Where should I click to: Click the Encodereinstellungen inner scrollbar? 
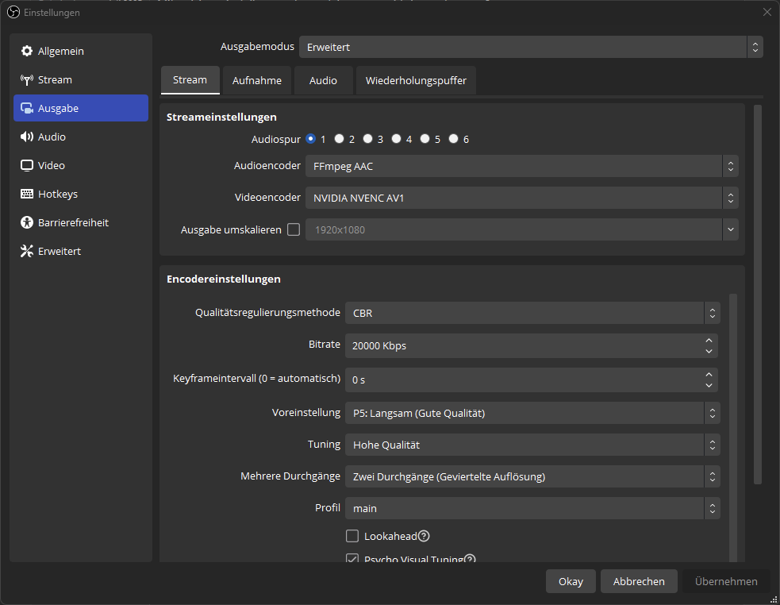click(733, 428)
